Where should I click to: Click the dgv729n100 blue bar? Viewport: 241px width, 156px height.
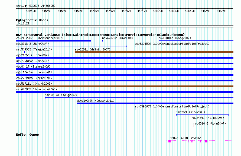point(125,63)
